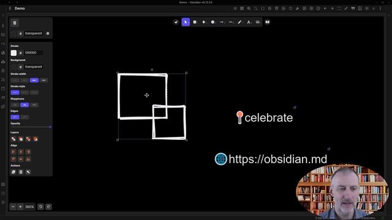The image size is (392, 220).
Task: Open the canvas background color swatch
Action: click(13, 34)
